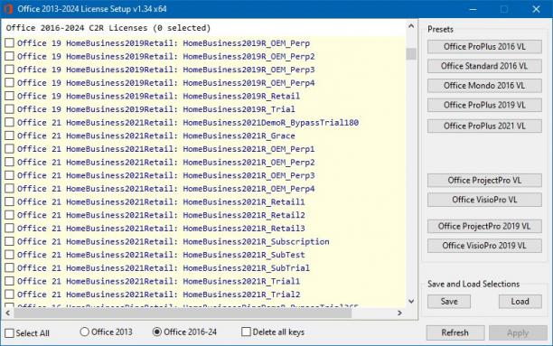The image size is (553, 346).
Task: Click the list scroll down arrow
Action: [411, 301]
